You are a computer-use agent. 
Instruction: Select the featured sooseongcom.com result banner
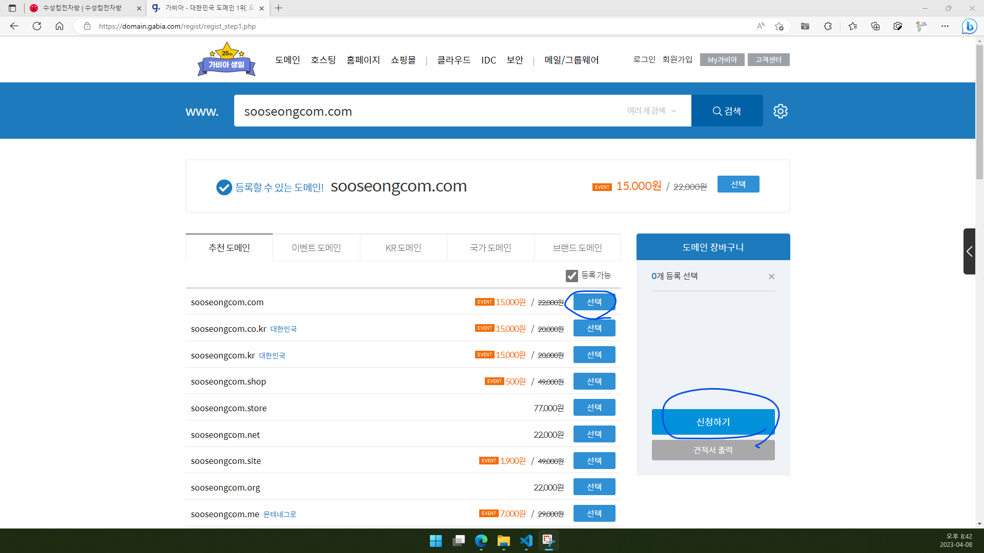point(738,184)
